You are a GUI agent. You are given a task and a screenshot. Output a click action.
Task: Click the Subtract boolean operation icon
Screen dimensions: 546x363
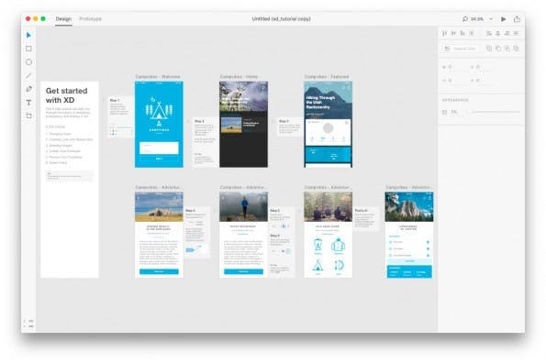pos(498,49)
